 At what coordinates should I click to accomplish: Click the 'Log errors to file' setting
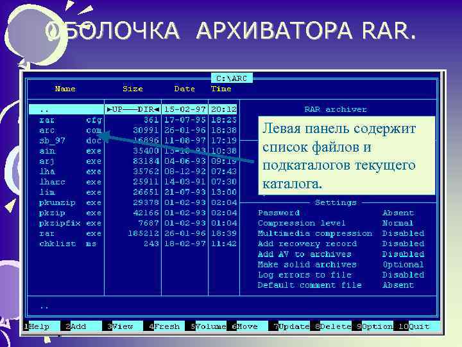click(305, 275)
